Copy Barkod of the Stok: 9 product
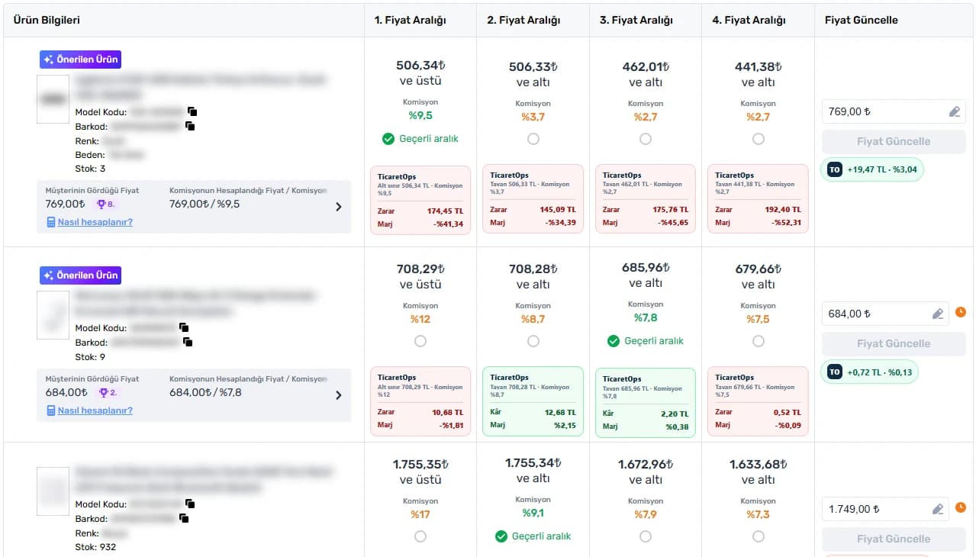976x557 pixels. (x=188, y=343)
